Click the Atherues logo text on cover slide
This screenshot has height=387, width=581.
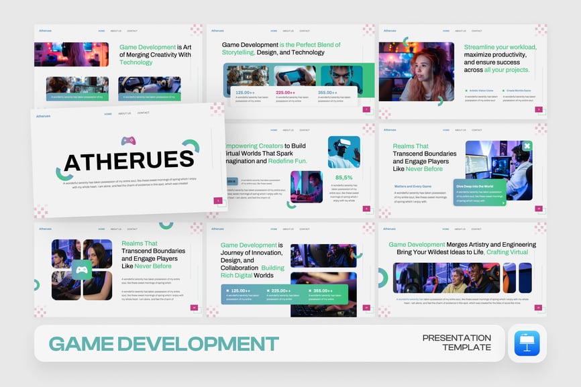(x=44, y=116)
